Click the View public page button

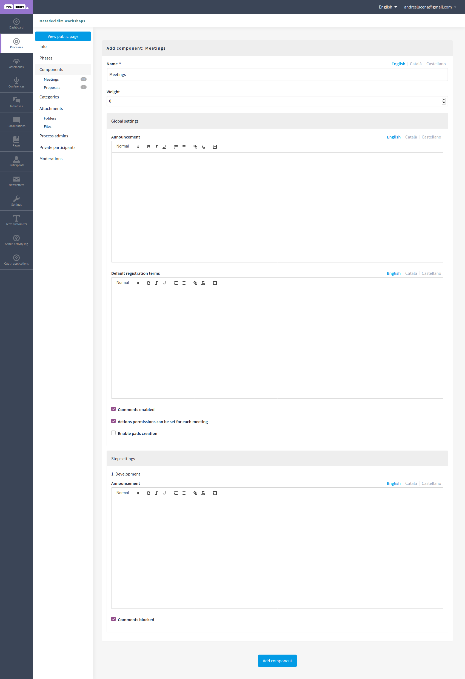coord(63,36)
